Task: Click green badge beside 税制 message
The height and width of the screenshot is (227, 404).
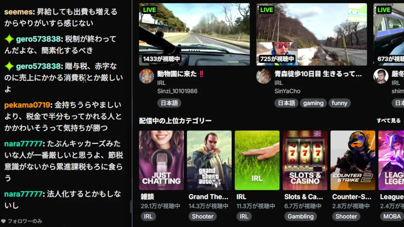Action: pyautogui.click(x=9, y=39)
